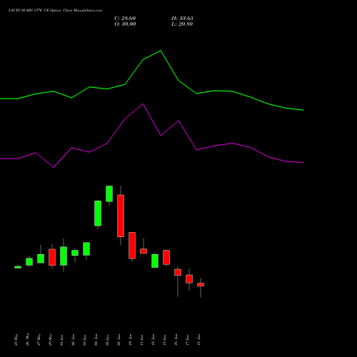Click the red candle above 29 May
The height and width of the screenshot is (357, 357).
[x=52, y=257]
